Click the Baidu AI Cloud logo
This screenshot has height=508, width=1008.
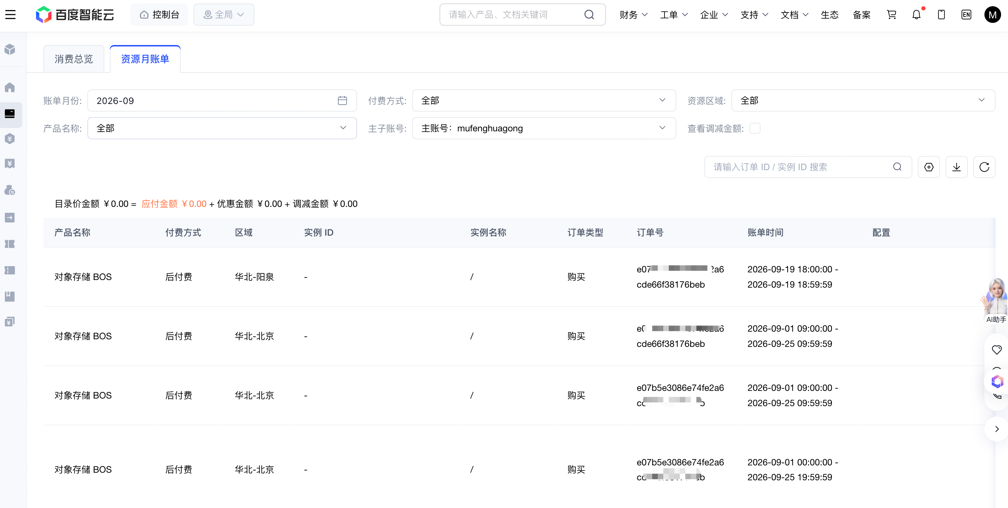[75, 15]
